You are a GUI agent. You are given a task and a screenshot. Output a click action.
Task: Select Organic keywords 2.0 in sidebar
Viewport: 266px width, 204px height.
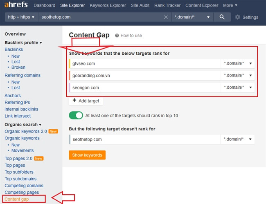(x=26, y=131)
